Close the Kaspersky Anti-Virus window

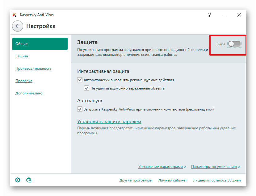tap(239, 15)
